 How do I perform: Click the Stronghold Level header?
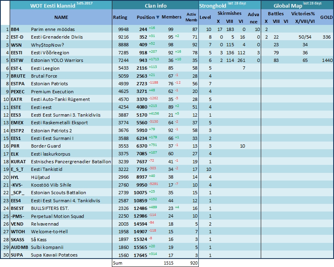pos(205,17)
